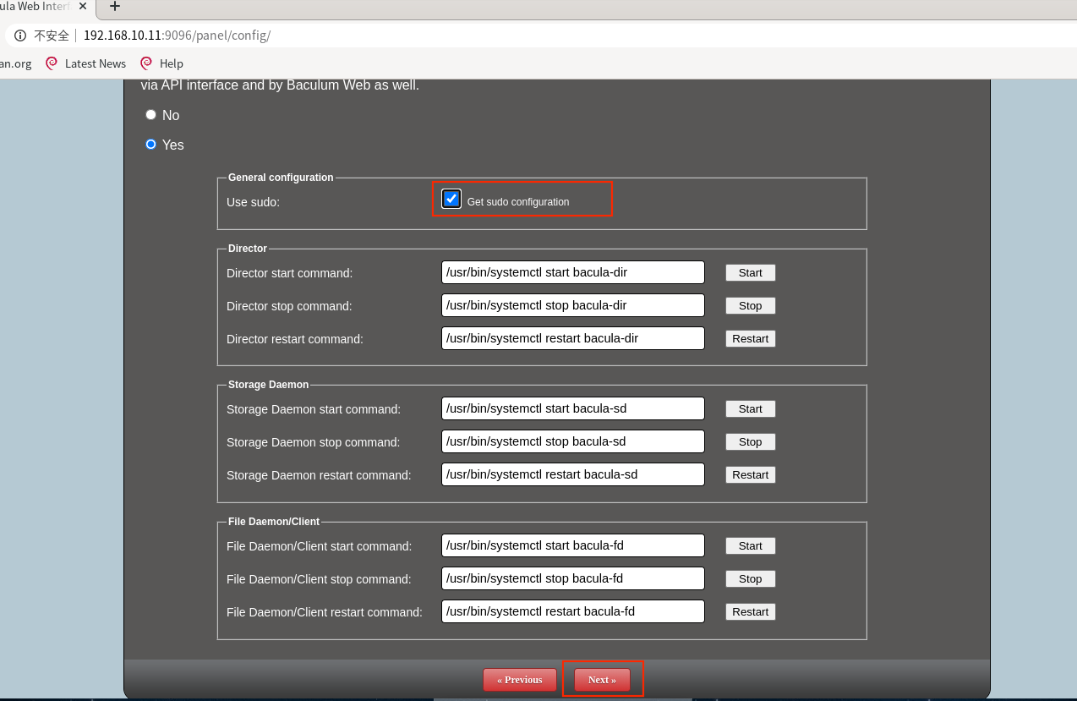
Task: Open new browser tab with plus icon
Action: (x=115, y=7)
